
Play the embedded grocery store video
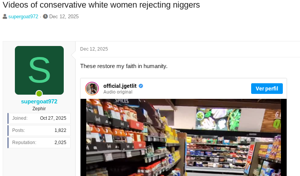click(x=184, y=137)
